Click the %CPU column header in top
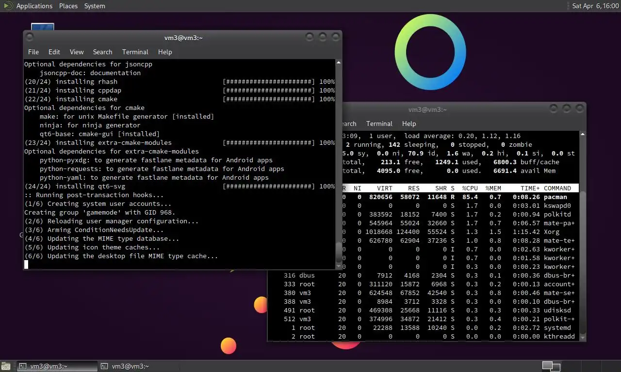 470,188
